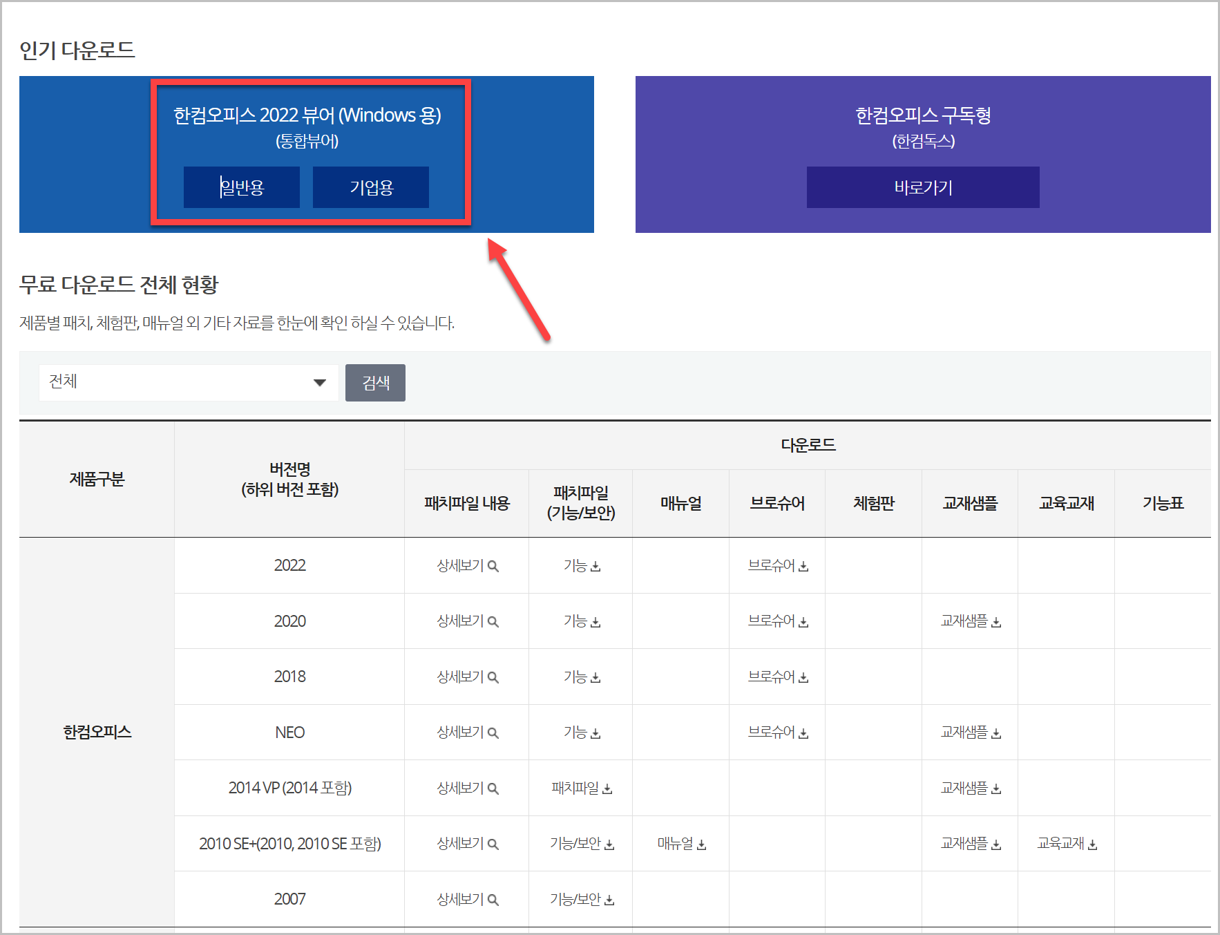Open 상세보기 for 2014 VP

(x=467, y=788)
